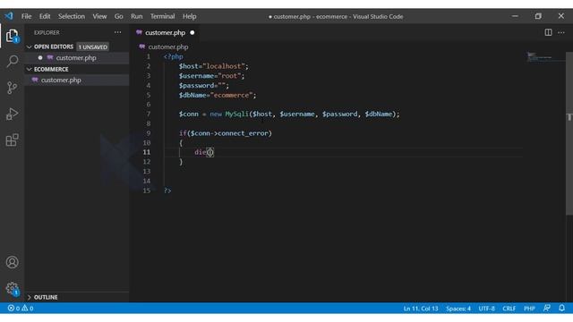This screenshot has height=322, width=573.
Task: Open the Extensions view
Action: (x=12, y=140)
